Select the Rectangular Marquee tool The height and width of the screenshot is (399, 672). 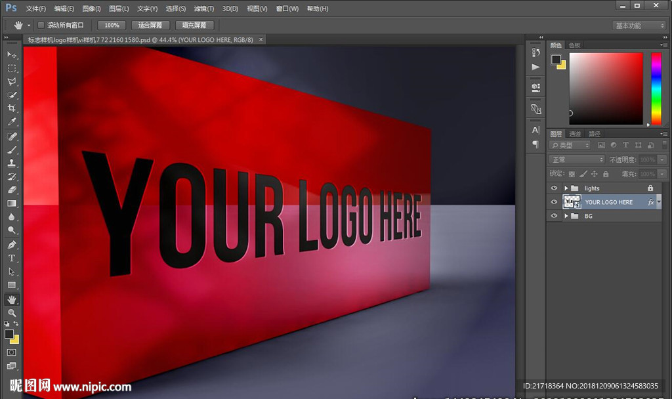pos(12,68)
